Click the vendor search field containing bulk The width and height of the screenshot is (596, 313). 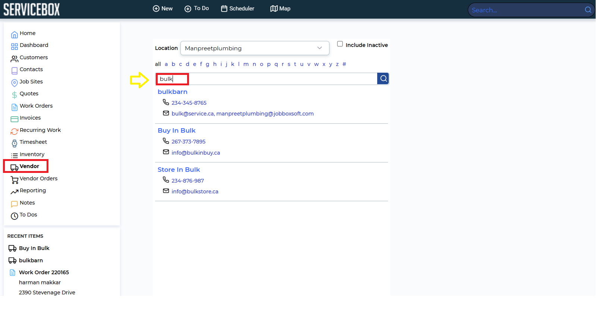[267, 79]
